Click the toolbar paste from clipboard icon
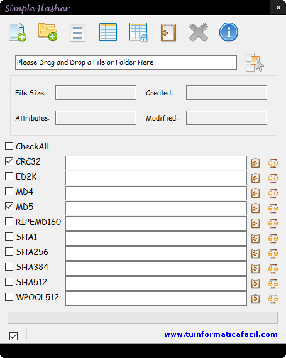Viewport: 286px width, 358px height. tap(168, 32)
